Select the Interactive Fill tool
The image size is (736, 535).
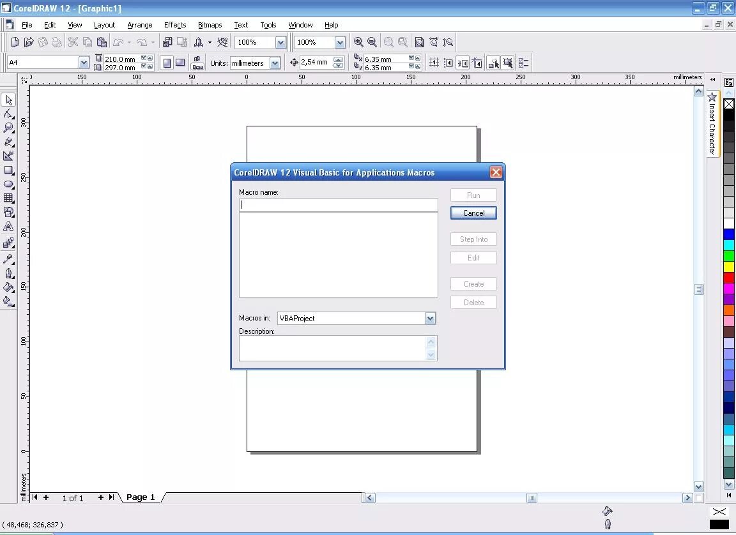pos(8,301)
